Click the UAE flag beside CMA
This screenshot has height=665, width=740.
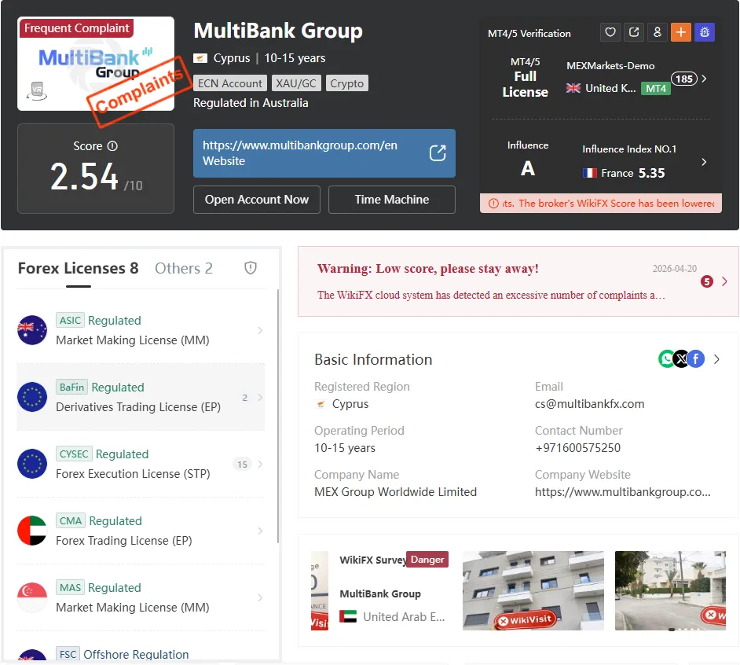32,531
